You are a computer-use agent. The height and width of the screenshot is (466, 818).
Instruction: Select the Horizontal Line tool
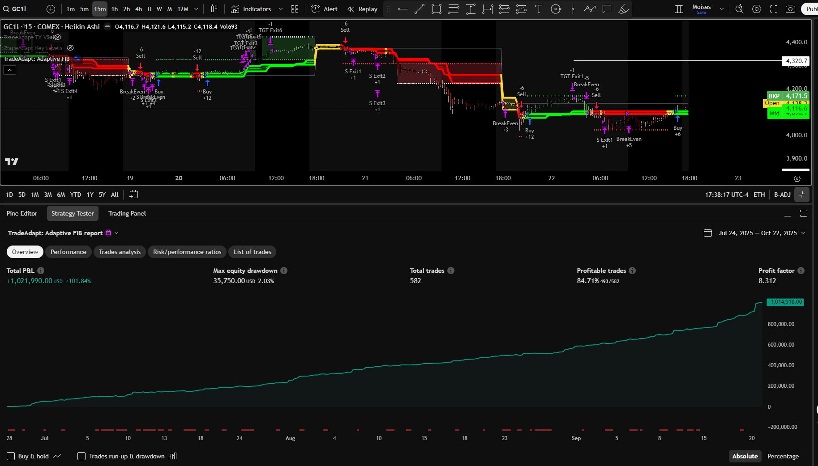click(x=402, y=9)
